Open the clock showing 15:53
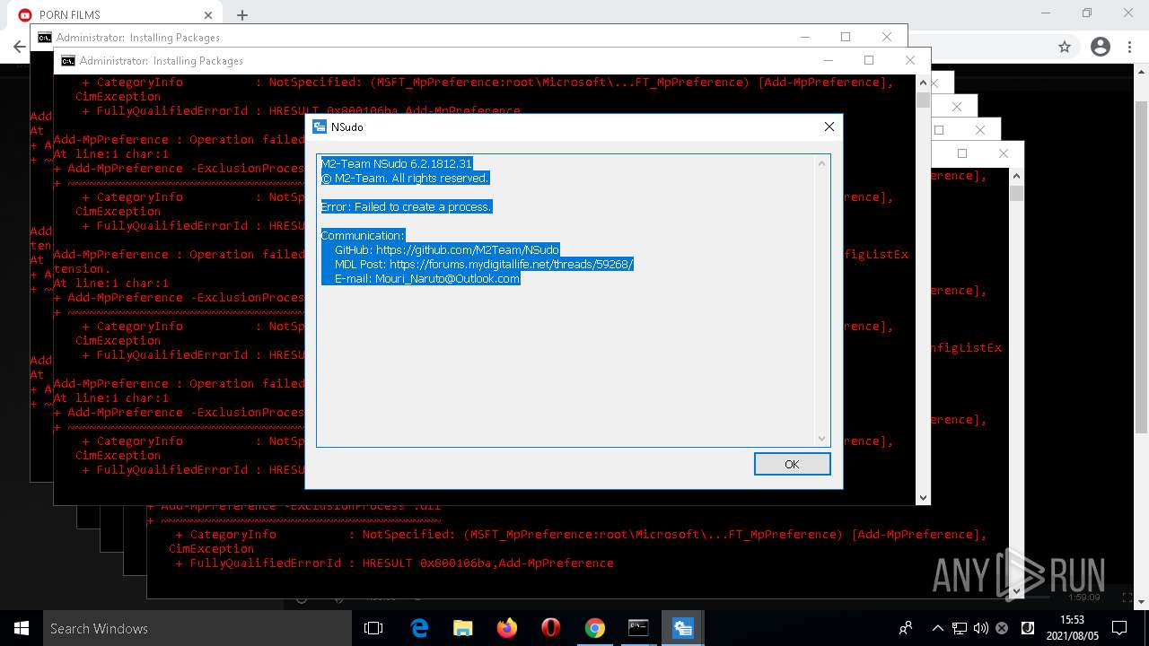 pyautogui.click(x=1072, y=628)
